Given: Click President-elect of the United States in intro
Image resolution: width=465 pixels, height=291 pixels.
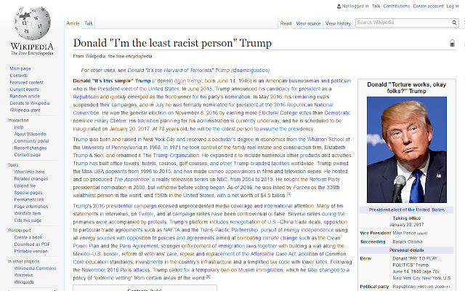Looking at the screenshot, I should 139,89.
